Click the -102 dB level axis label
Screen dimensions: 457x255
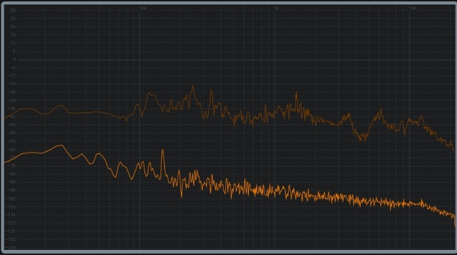[11, 199]
